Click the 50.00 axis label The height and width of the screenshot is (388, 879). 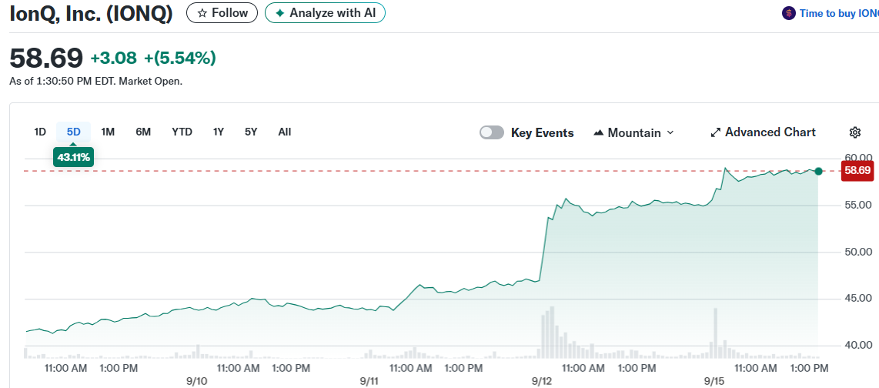click(x=857, y=252)
